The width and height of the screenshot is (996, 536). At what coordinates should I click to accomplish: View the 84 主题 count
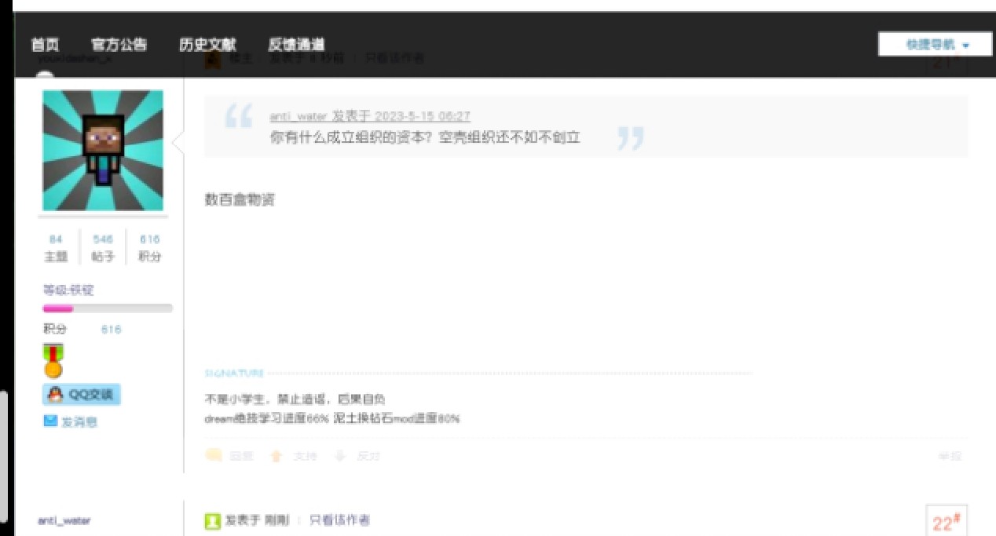[56, 247]
